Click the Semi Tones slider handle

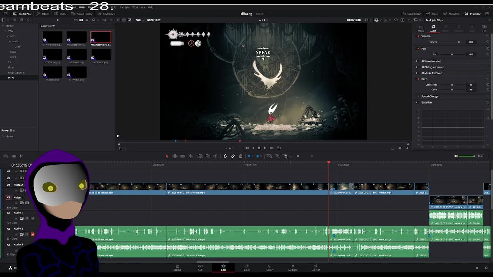click(x=452, y=85)
